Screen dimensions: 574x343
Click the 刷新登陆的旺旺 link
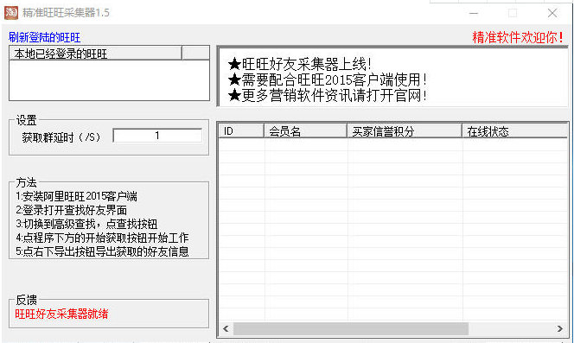pyautogui.click(x=44, y=37)
